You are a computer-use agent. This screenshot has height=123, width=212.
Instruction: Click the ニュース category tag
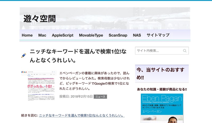pos(100,97)
